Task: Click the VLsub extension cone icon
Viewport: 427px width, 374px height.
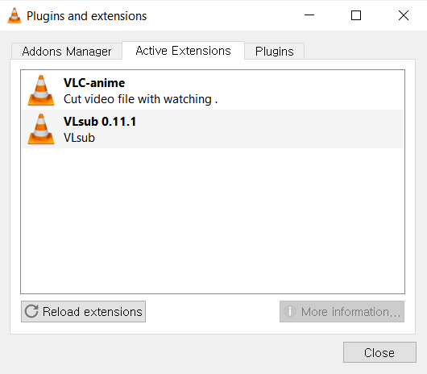Action: [x=41, y=129]
